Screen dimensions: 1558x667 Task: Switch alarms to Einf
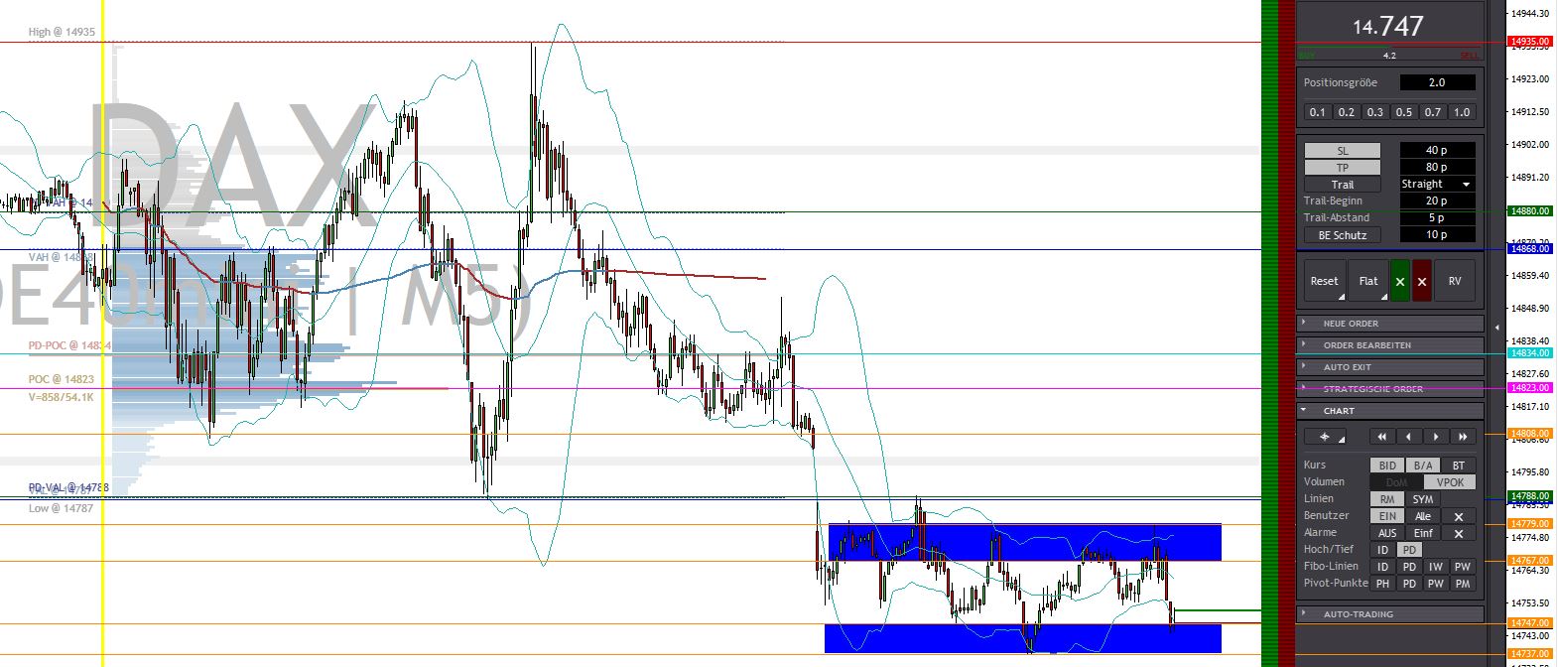coord(1423,533)
